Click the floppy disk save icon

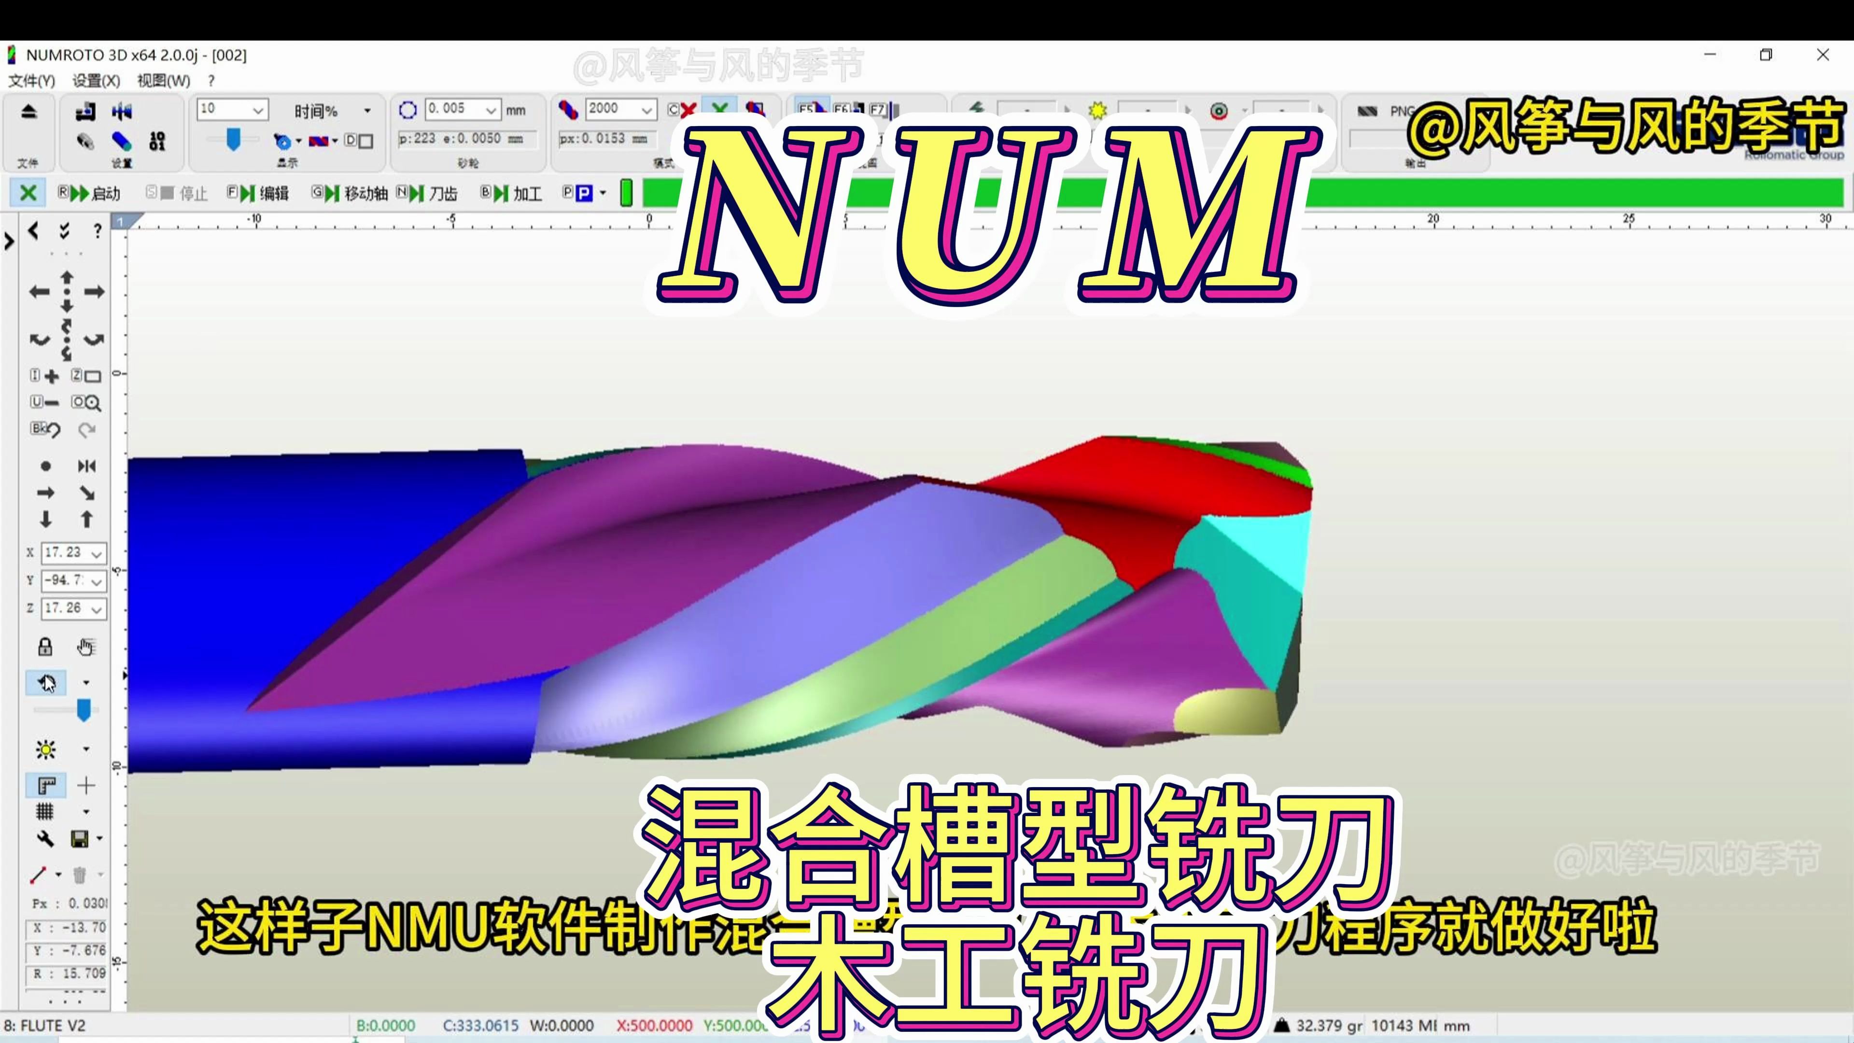point(79,839)
